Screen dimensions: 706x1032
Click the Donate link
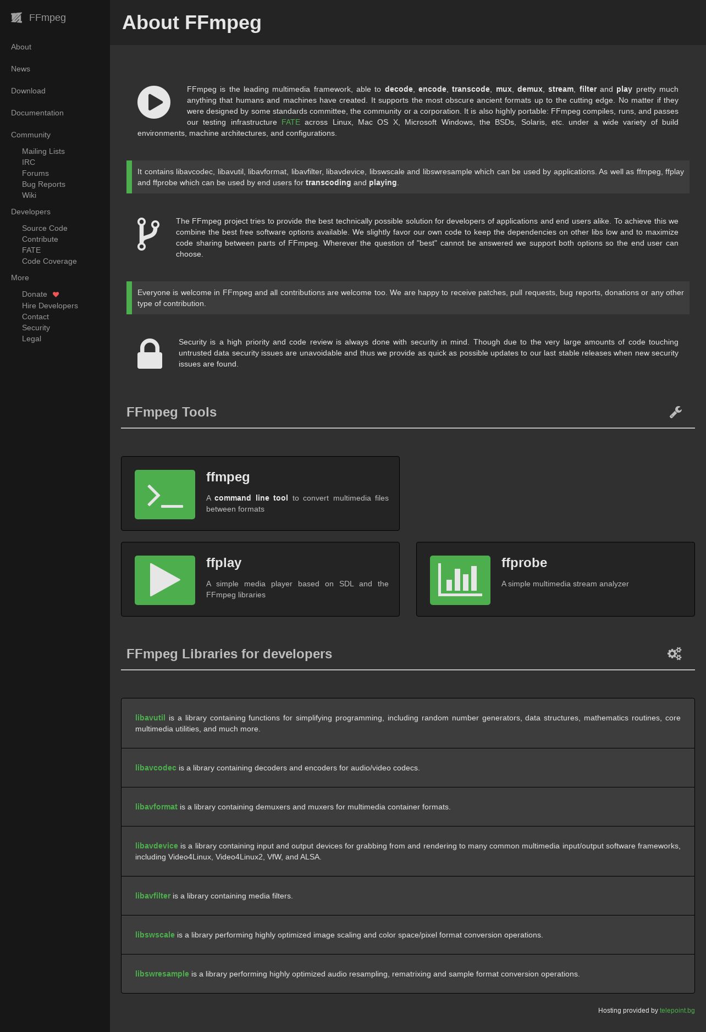[35, 294]
